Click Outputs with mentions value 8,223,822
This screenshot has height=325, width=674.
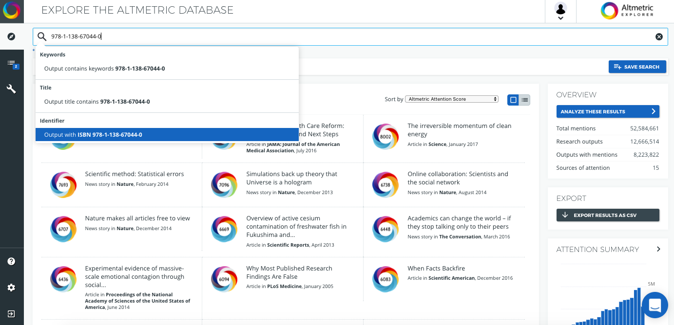pyautogui.click(x=646, y=155)
